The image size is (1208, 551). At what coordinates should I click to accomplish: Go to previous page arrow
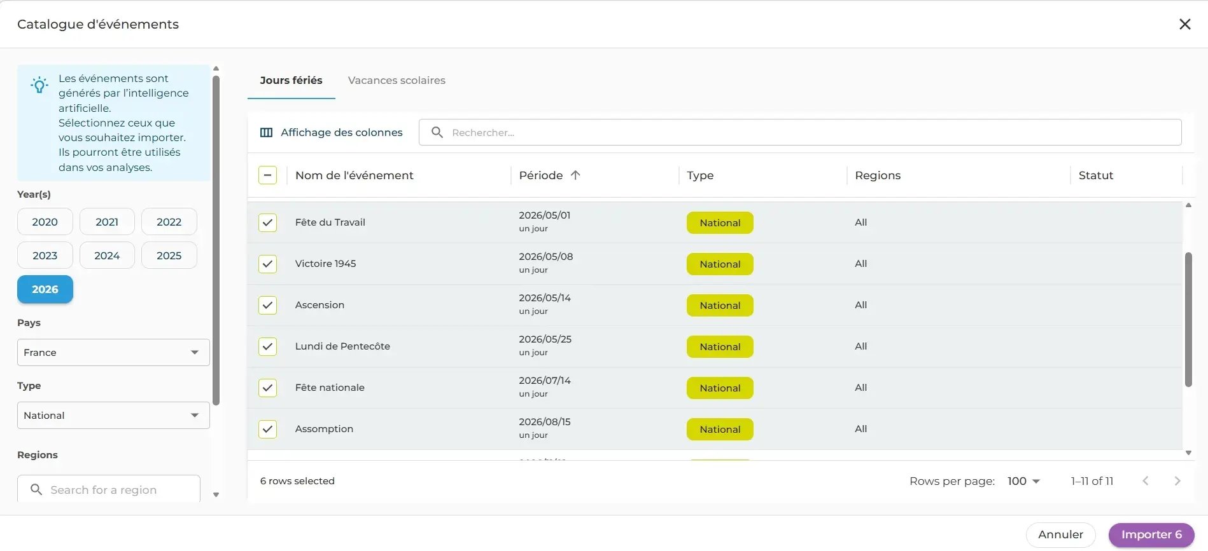(x=1145, y=481)
